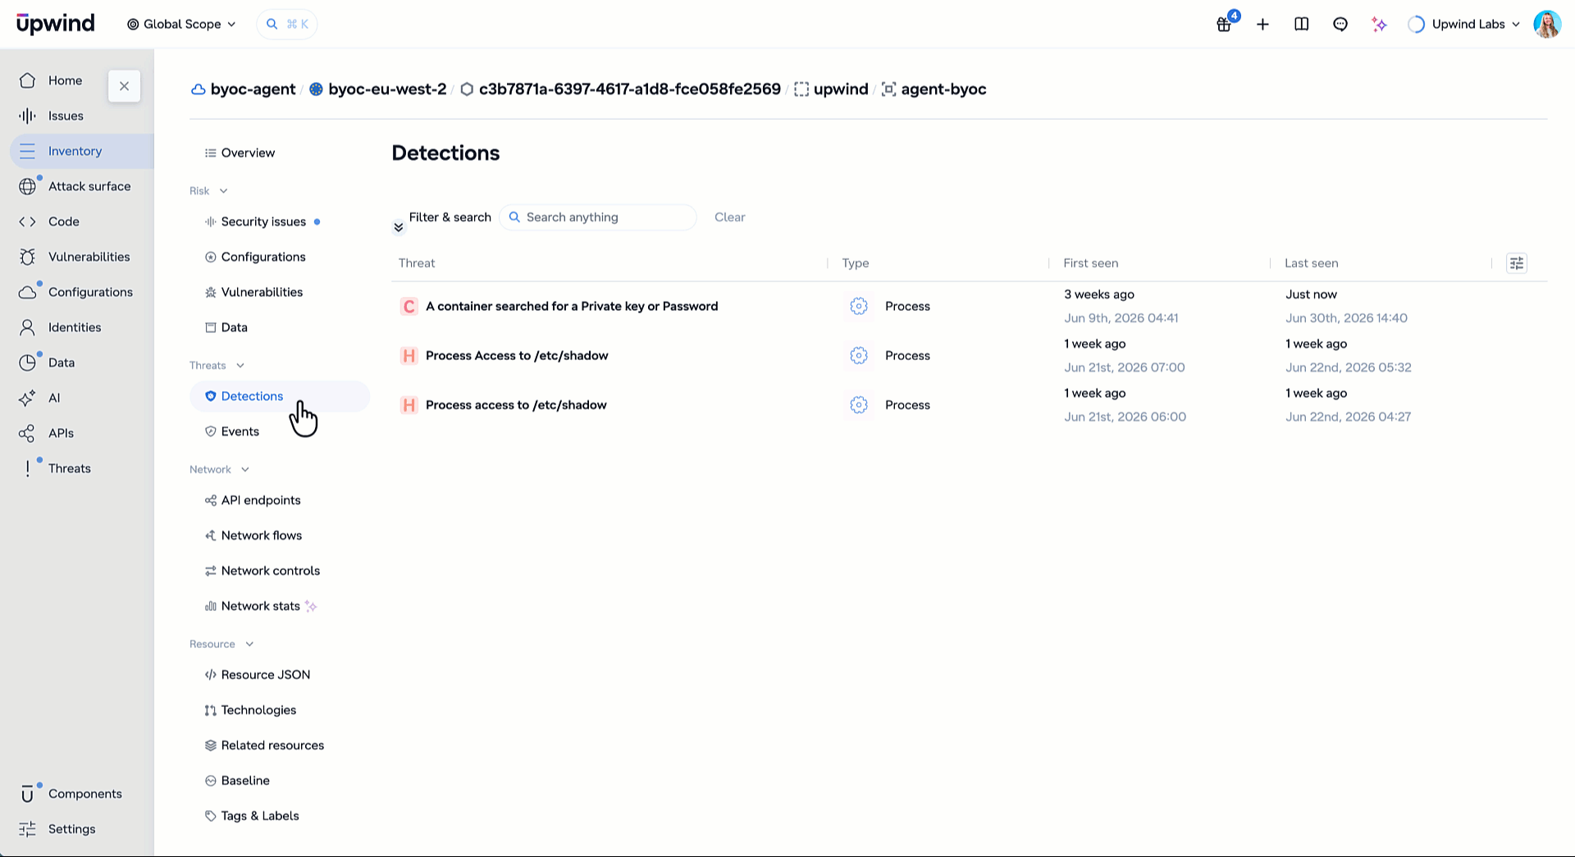This screenshot has width=1575, height=857.
Task: Focus the Search anything field
Action: (598, 217)
